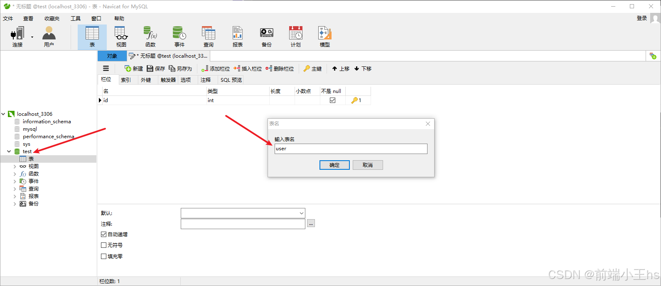Screen dimensions: 661x286
Task: Expand the 报表 tree node
Action: (x=15, y=196)
